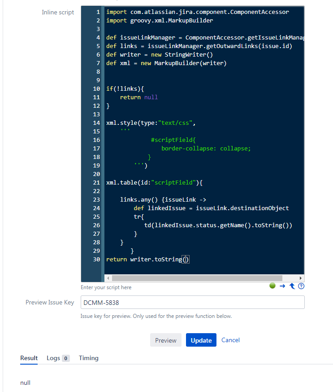Click the Preview Issue Key label
The image size is (333, 392).
coord(50,302)
